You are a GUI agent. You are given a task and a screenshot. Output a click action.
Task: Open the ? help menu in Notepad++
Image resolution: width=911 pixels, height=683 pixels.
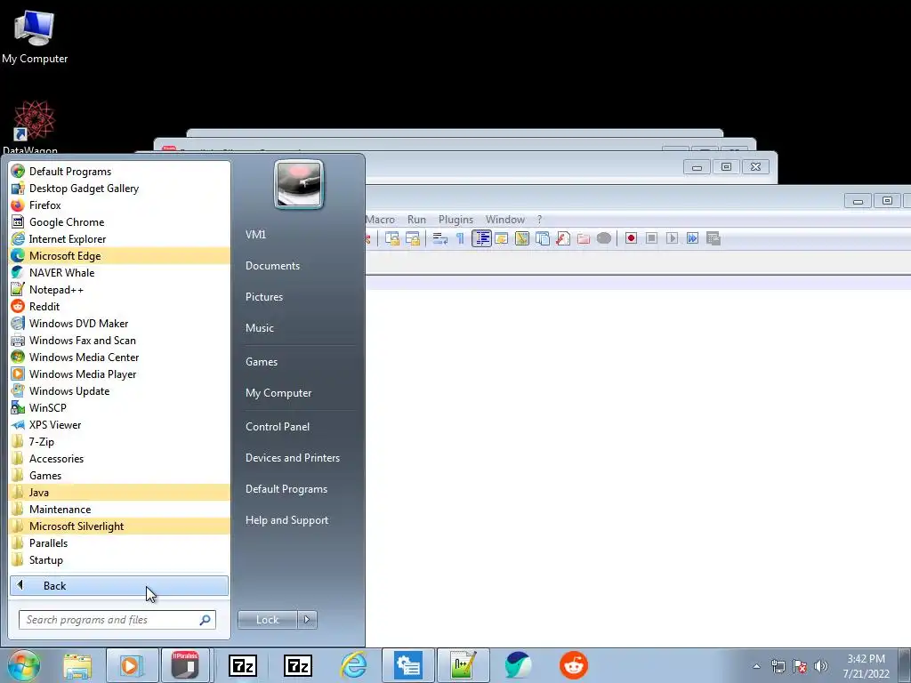539,220
